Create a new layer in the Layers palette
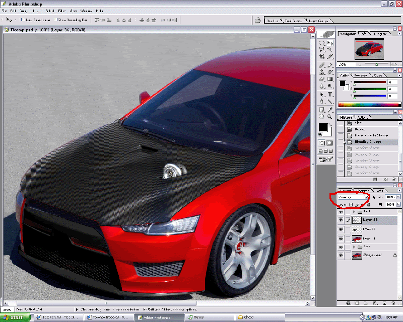This screenshot has width=403, height=322. [x=384, y=302]
